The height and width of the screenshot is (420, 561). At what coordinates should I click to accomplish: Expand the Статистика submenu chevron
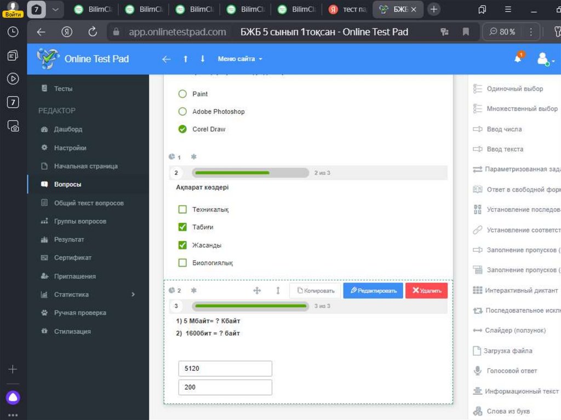[133, 295]
